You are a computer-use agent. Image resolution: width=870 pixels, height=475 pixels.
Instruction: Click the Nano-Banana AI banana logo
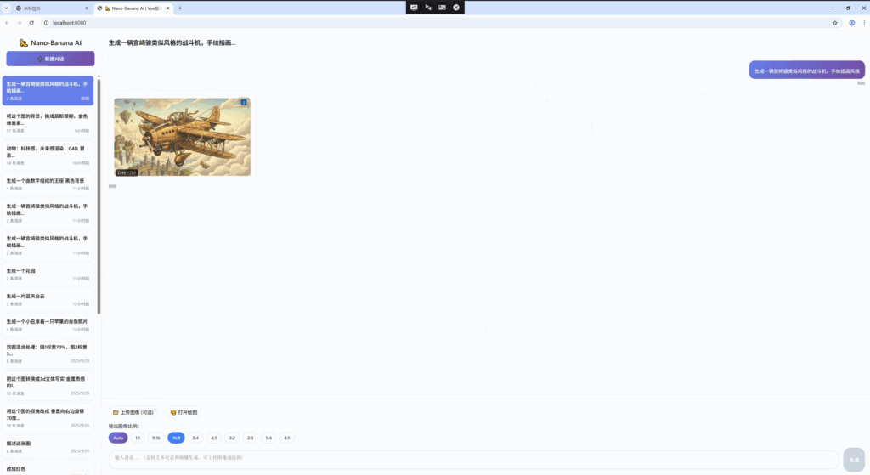tap(25, 42)
